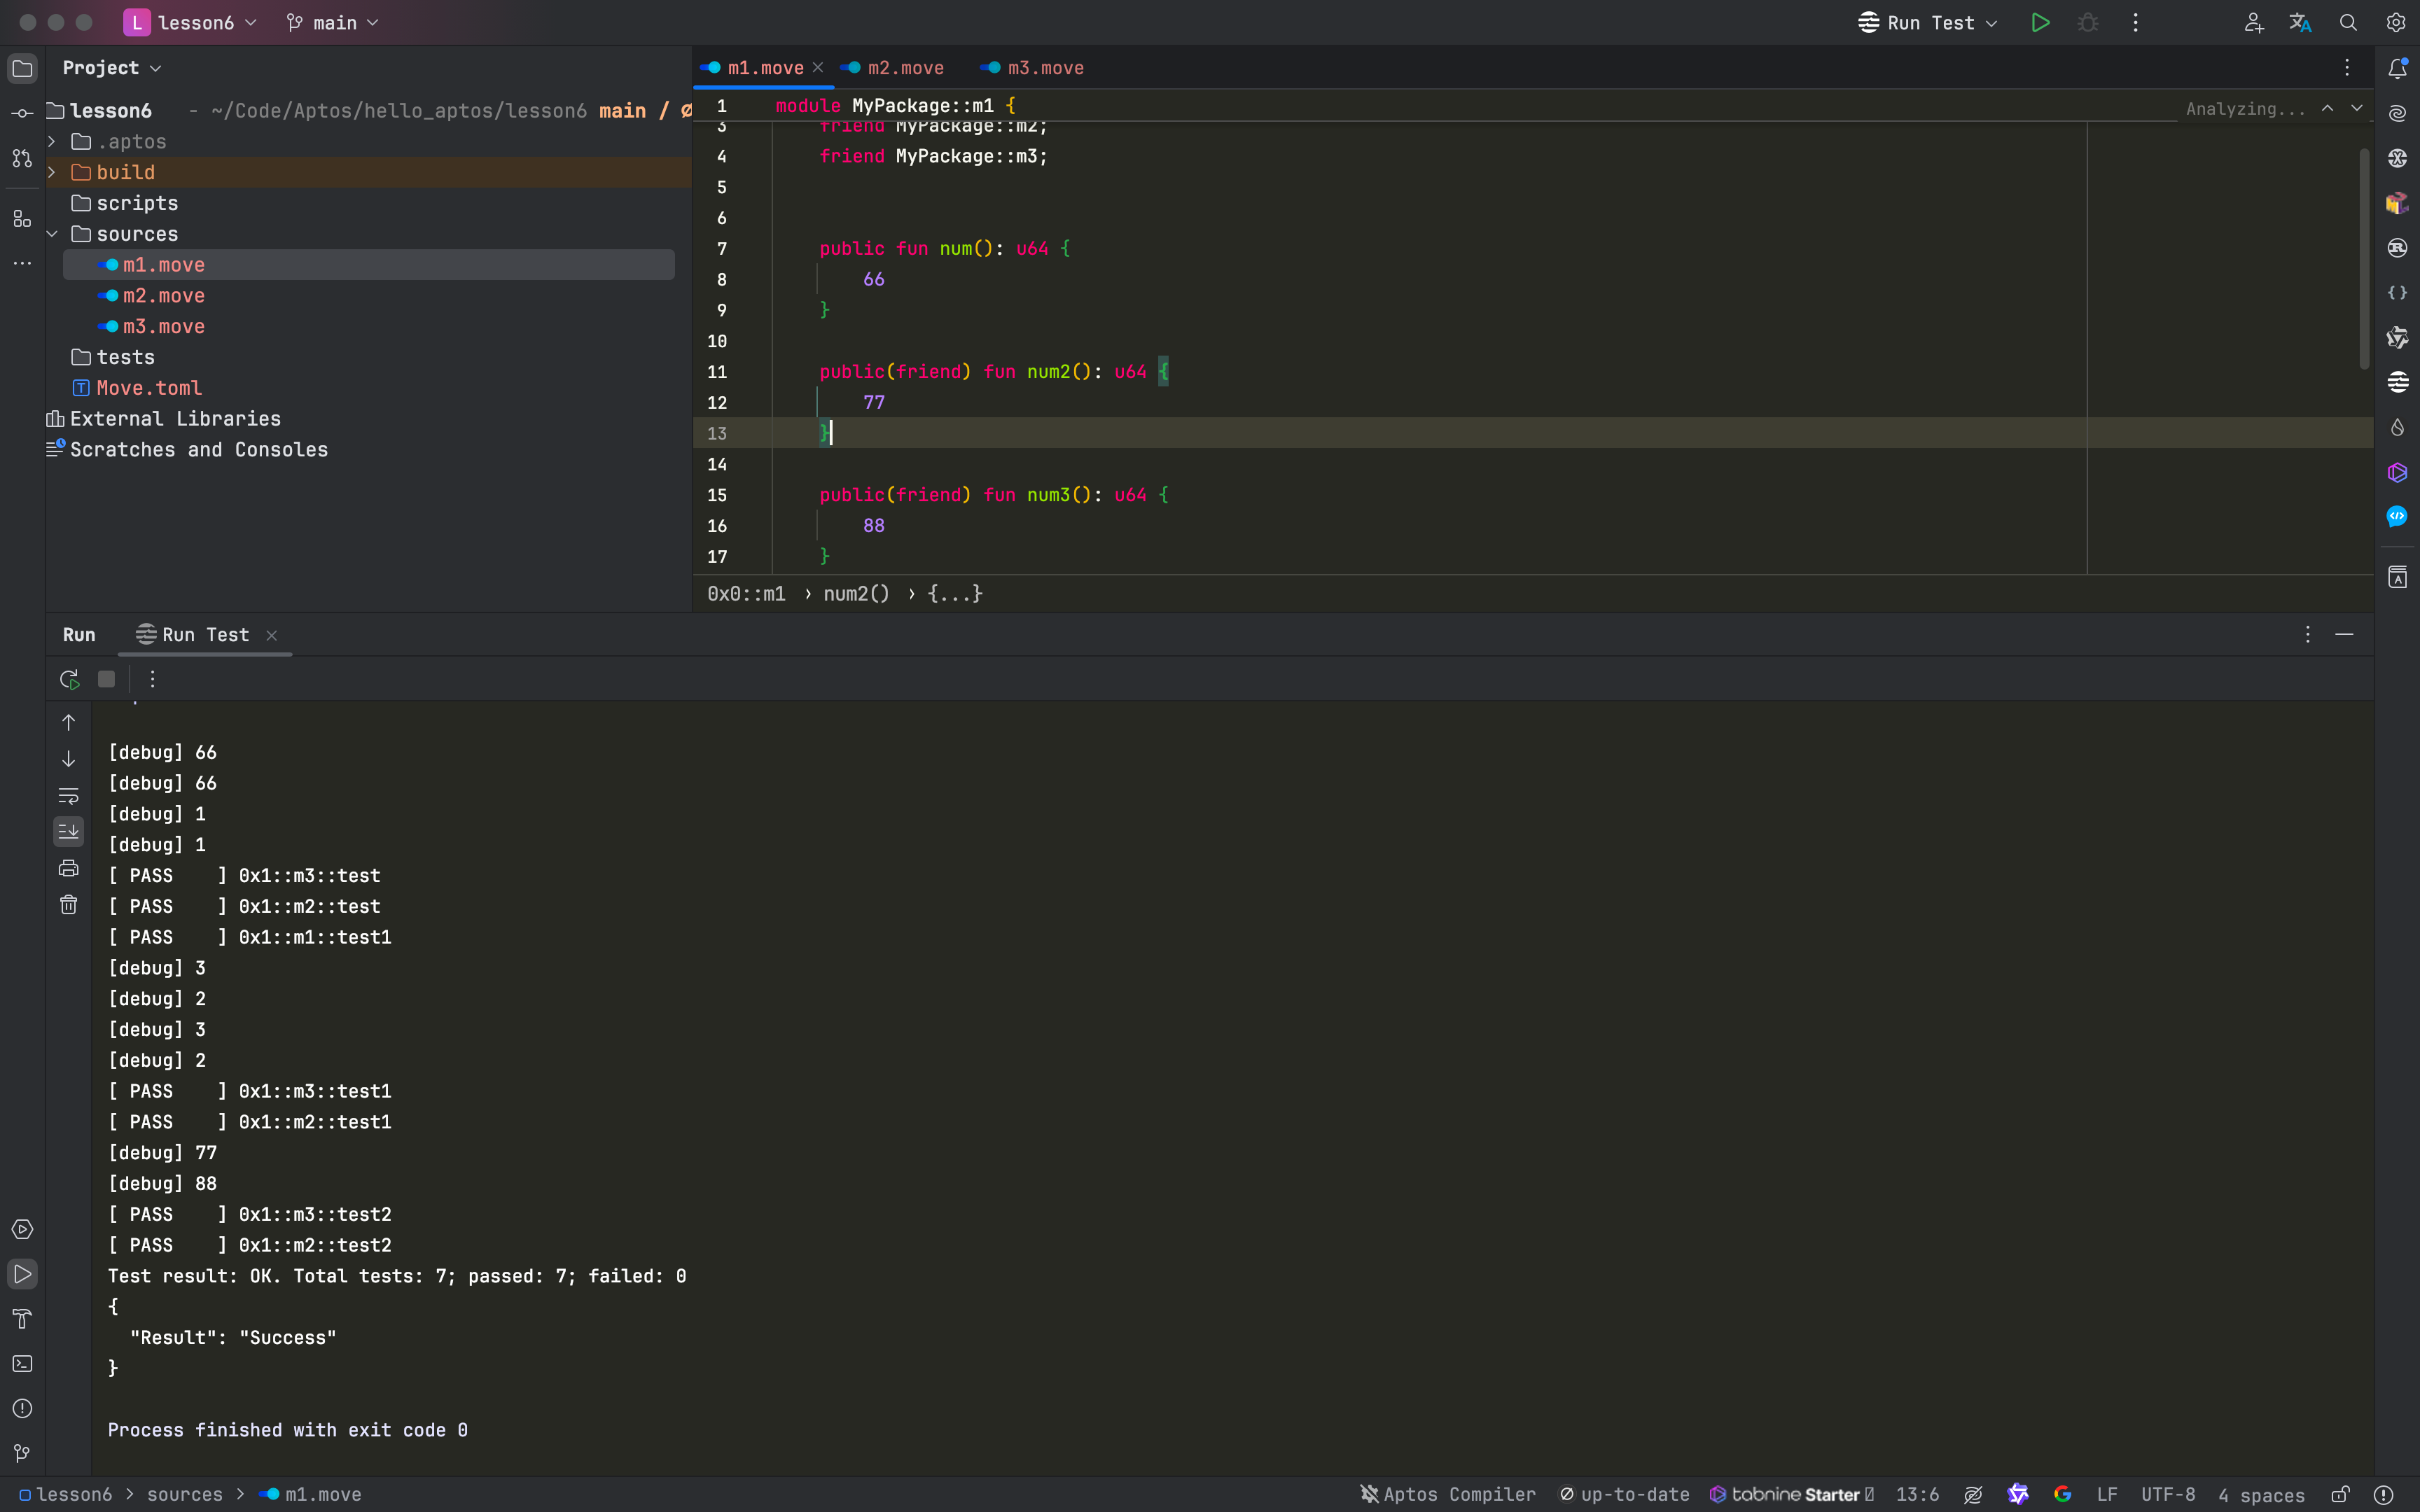Toggle scroll to end in console

click(x=68, y=831)
